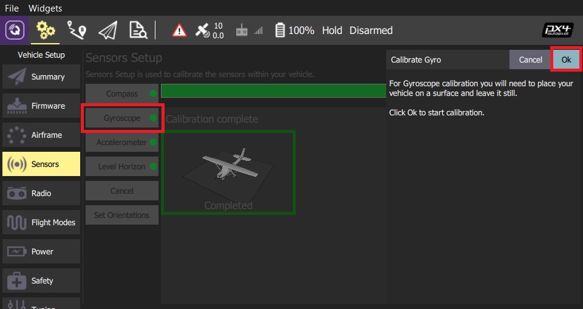Go to the Airframe setup page
583x309 pixels.
click(x=41, y=135)
